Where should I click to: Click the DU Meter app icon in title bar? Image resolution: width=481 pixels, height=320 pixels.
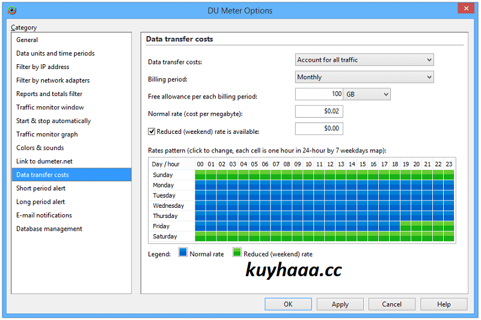tap(11, 10)
